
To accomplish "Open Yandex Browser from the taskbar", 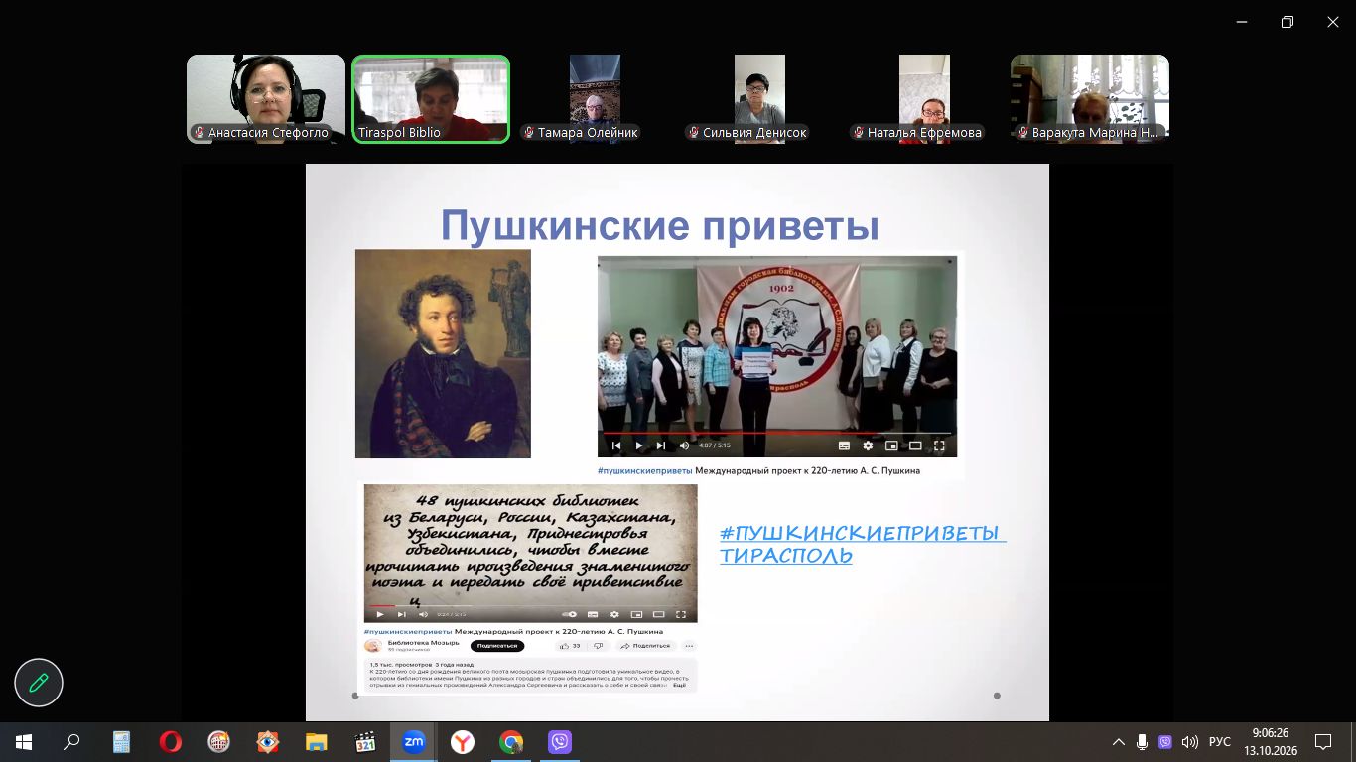I will 463,741.
